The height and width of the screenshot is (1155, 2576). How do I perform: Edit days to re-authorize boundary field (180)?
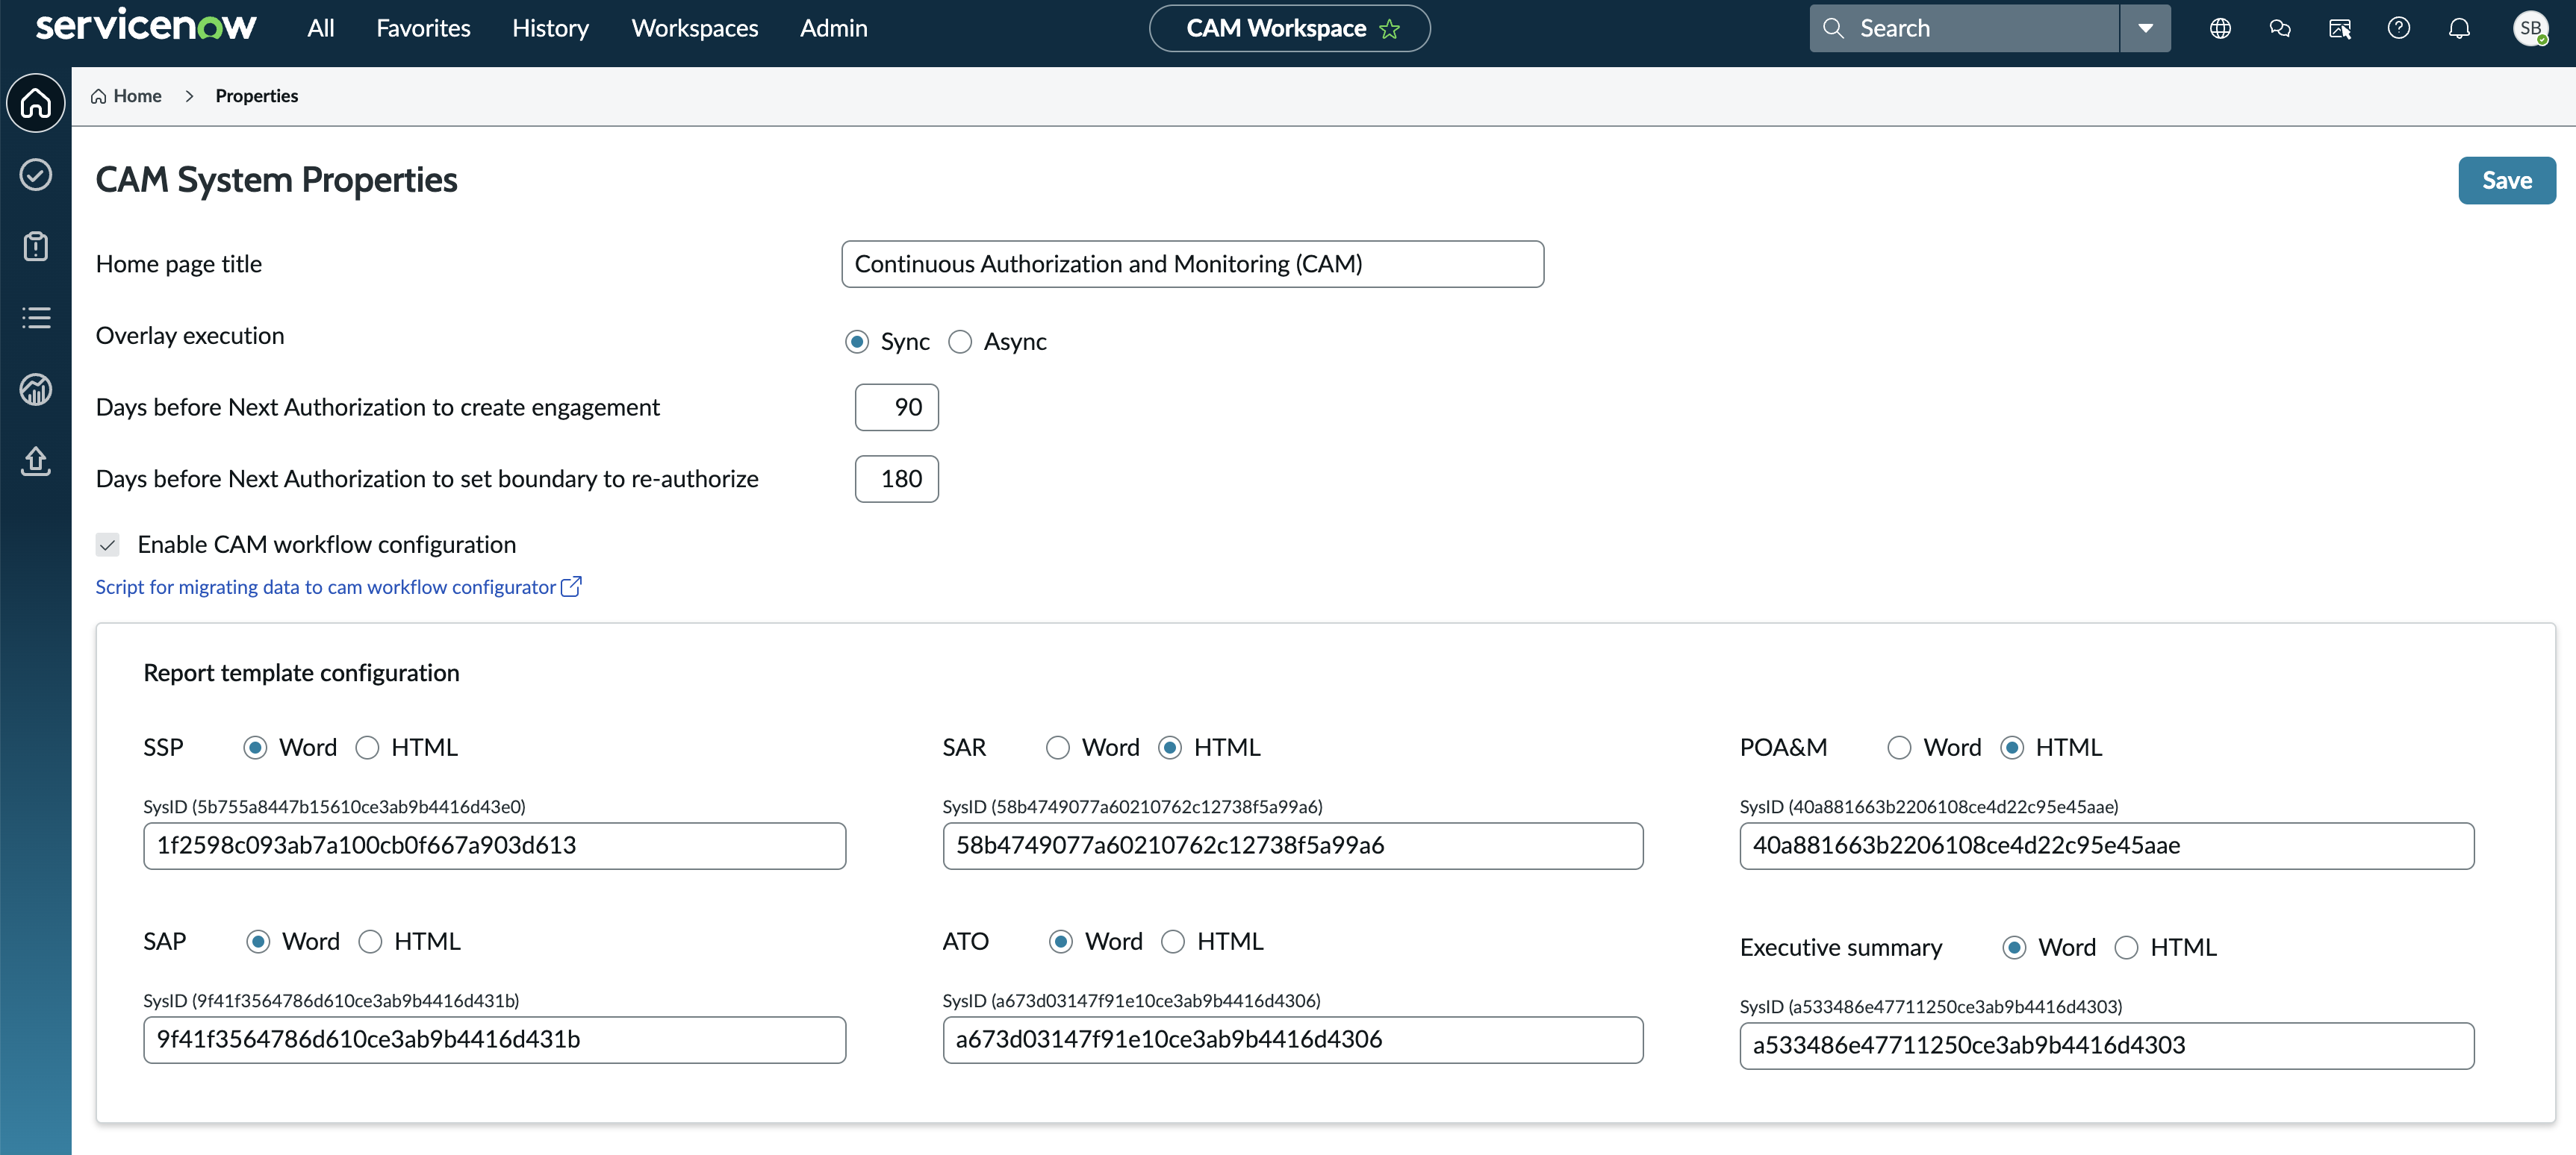coord(897,478)
